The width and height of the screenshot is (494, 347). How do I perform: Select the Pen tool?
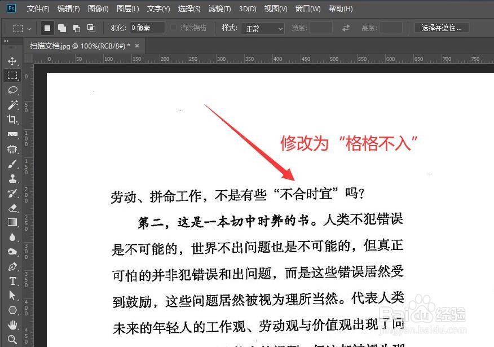click(12, 267)
